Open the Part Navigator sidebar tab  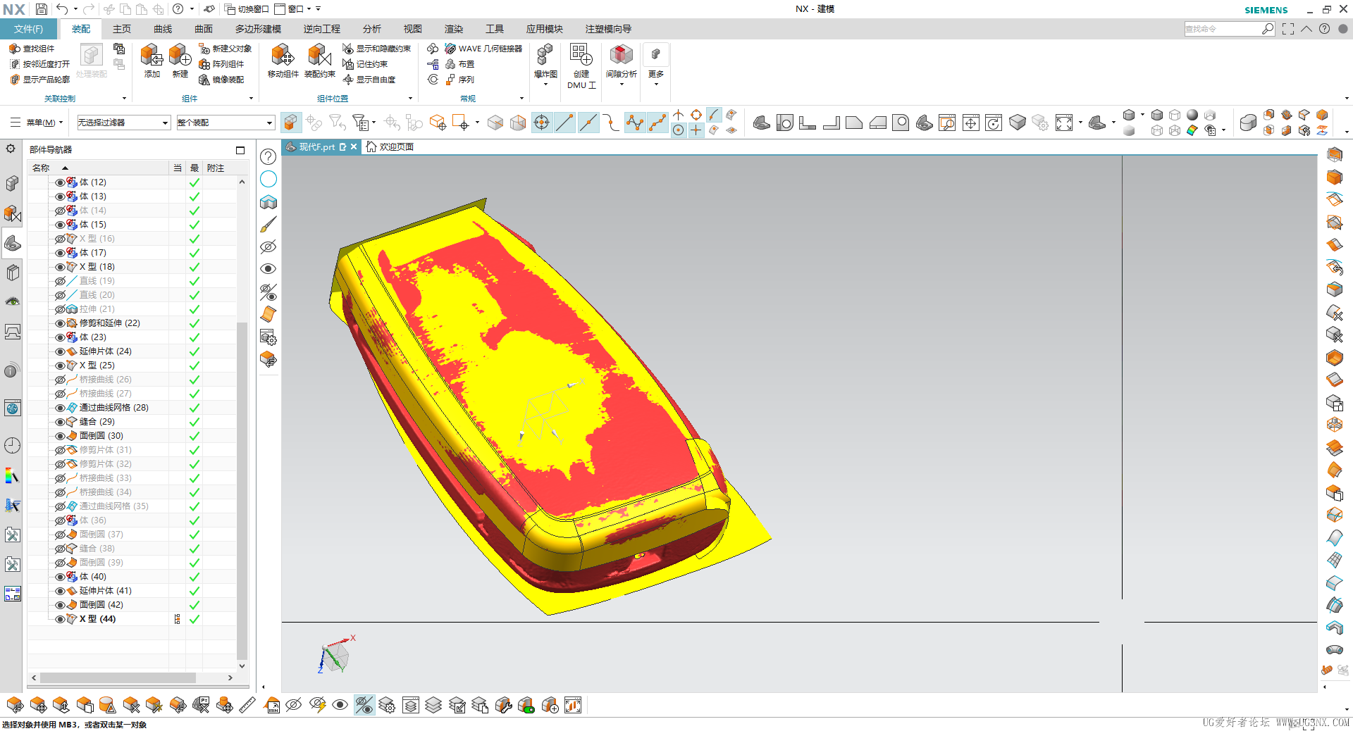point(13,243)
